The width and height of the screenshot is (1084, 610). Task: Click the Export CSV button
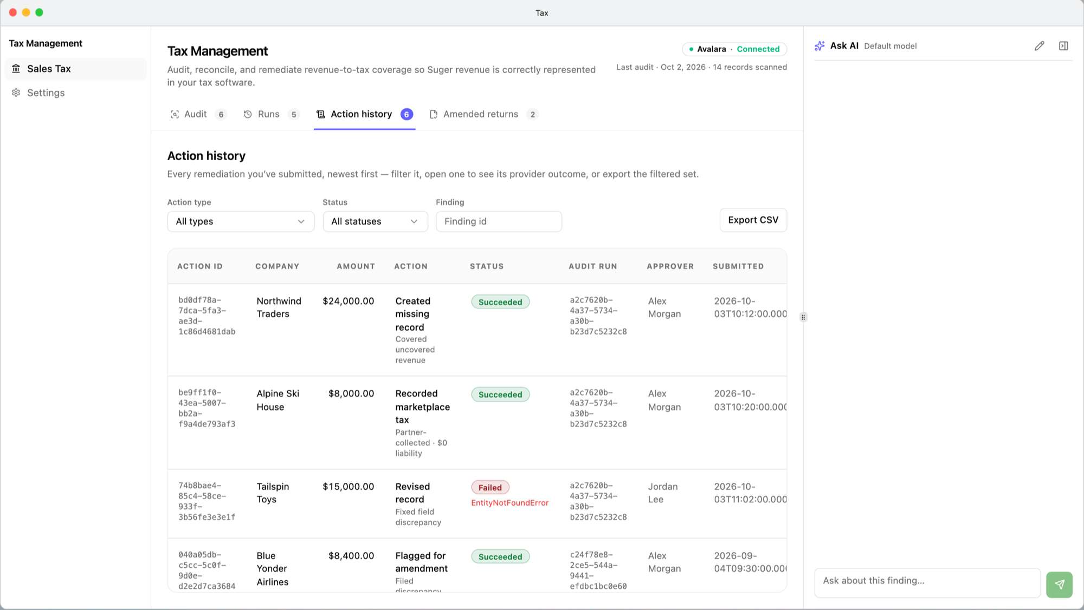(753, 220)
